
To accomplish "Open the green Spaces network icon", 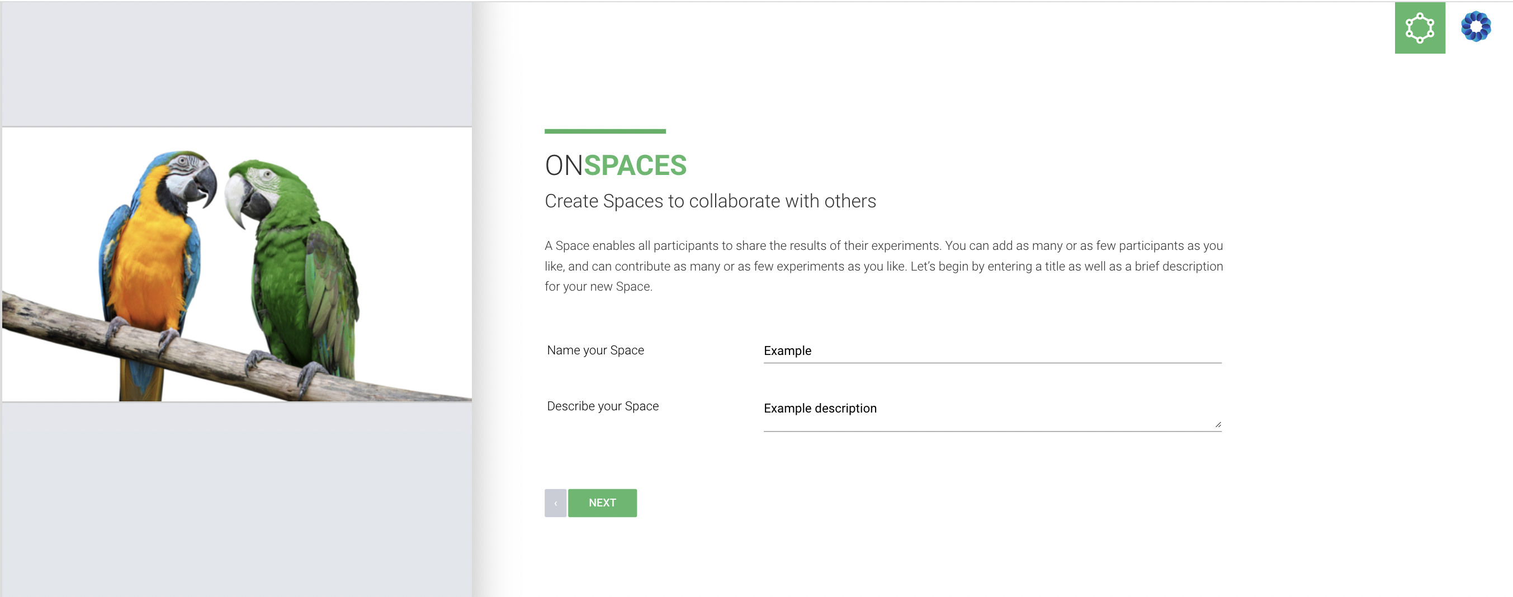I will pos(1420,27).
